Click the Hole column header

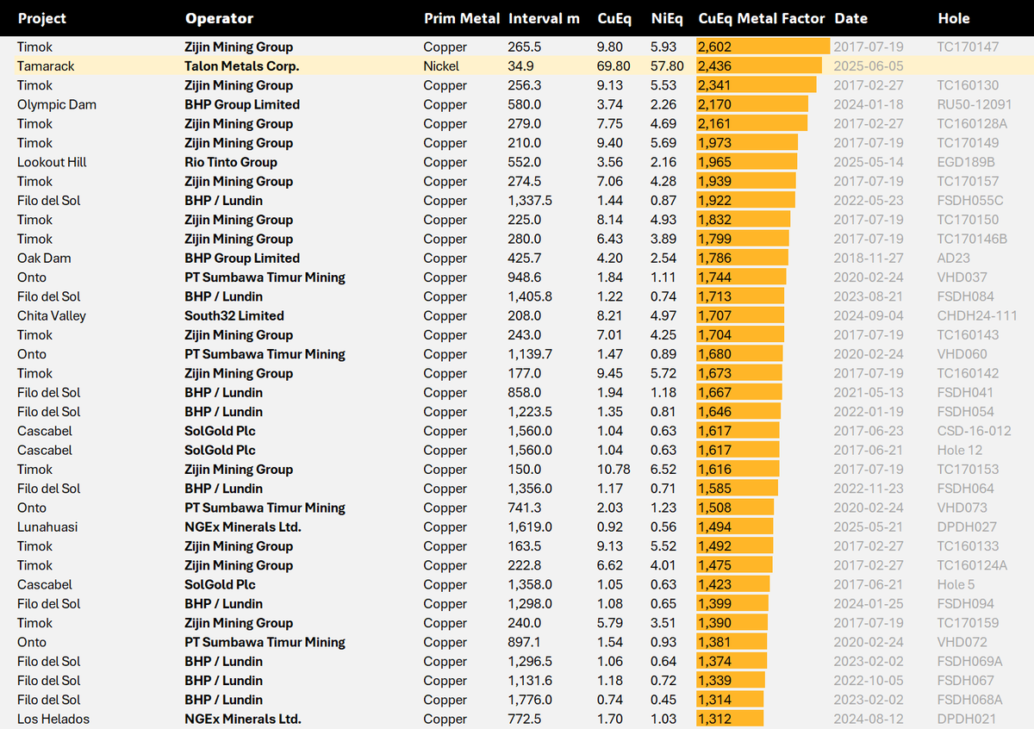tap(954, 18)
